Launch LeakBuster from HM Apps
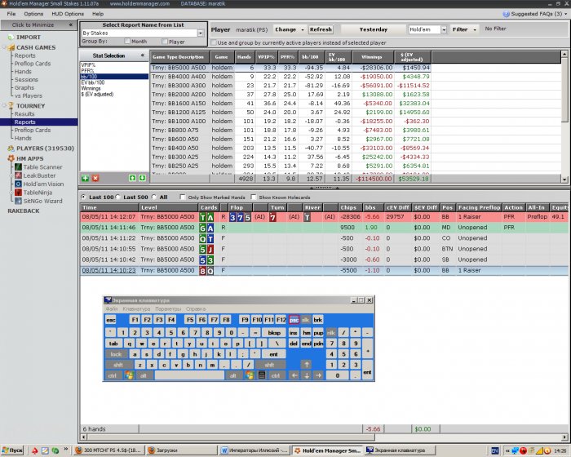 coord(39,175)
